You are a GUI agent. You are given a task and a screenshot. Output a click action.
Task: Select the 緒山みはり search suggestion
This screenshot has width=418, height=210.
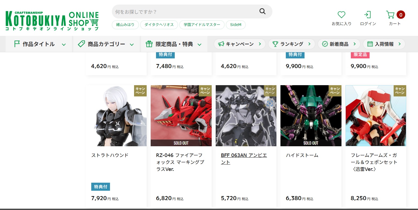(125, 25)
